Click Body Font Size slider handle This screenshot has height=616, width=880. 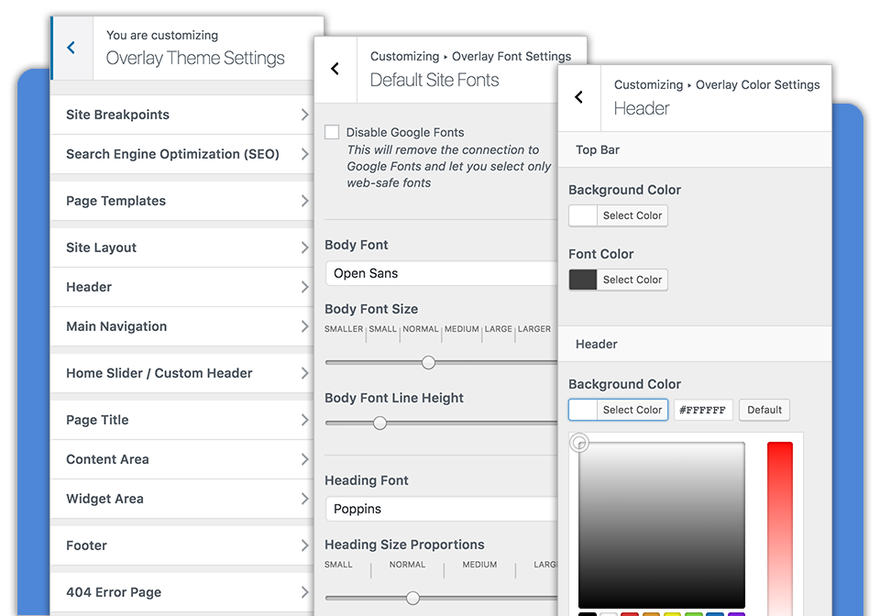tap(428, 363)
